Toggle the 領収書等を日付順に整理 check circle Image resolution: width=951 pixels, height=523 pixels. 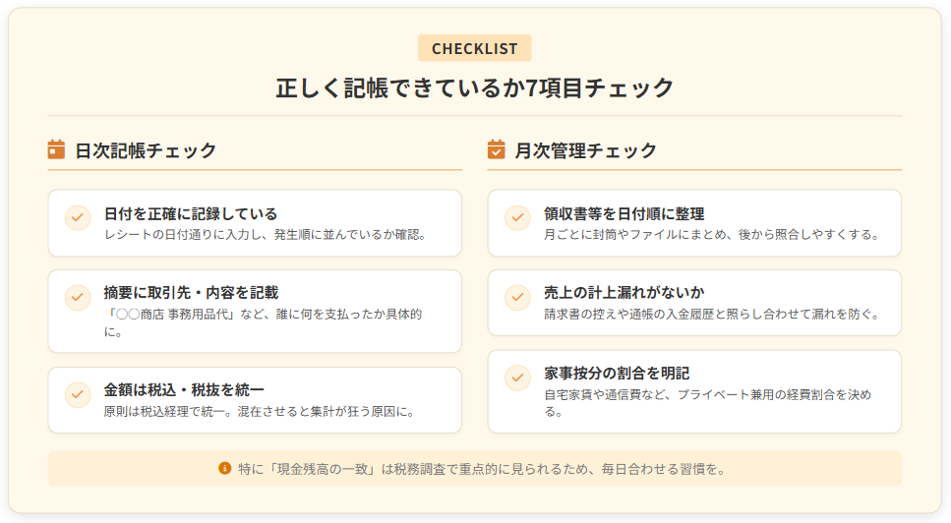517,218
